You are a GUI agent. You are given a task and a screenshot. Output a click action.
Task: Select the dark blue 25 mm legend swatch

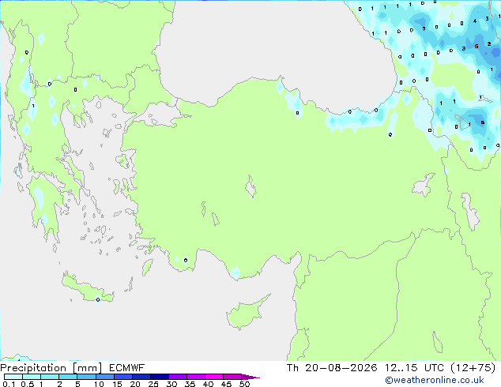160,377
